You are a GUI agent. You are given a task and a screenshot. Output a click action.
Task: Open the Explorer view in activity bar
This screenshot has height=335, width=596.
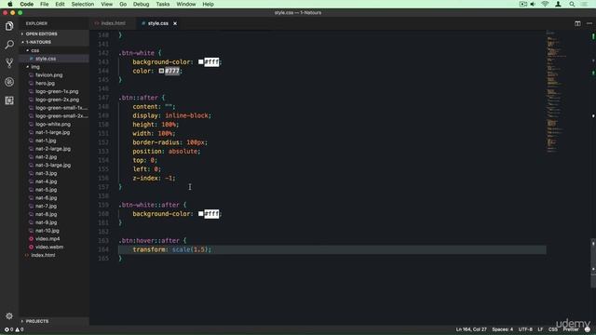tap(9, 26)
